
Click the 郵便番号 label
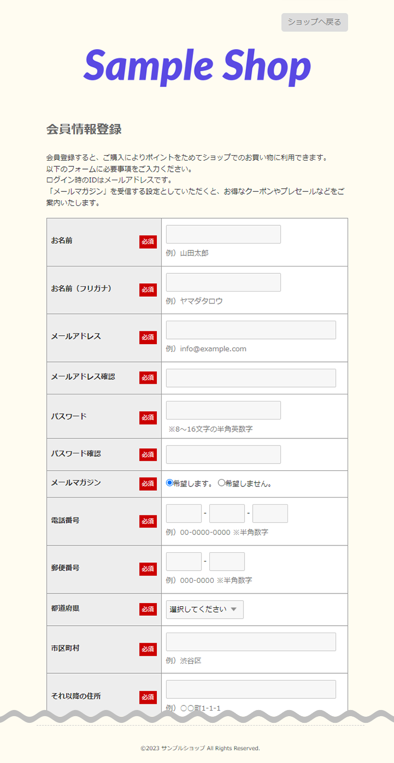pyautogui.click(x=65, y=568)
